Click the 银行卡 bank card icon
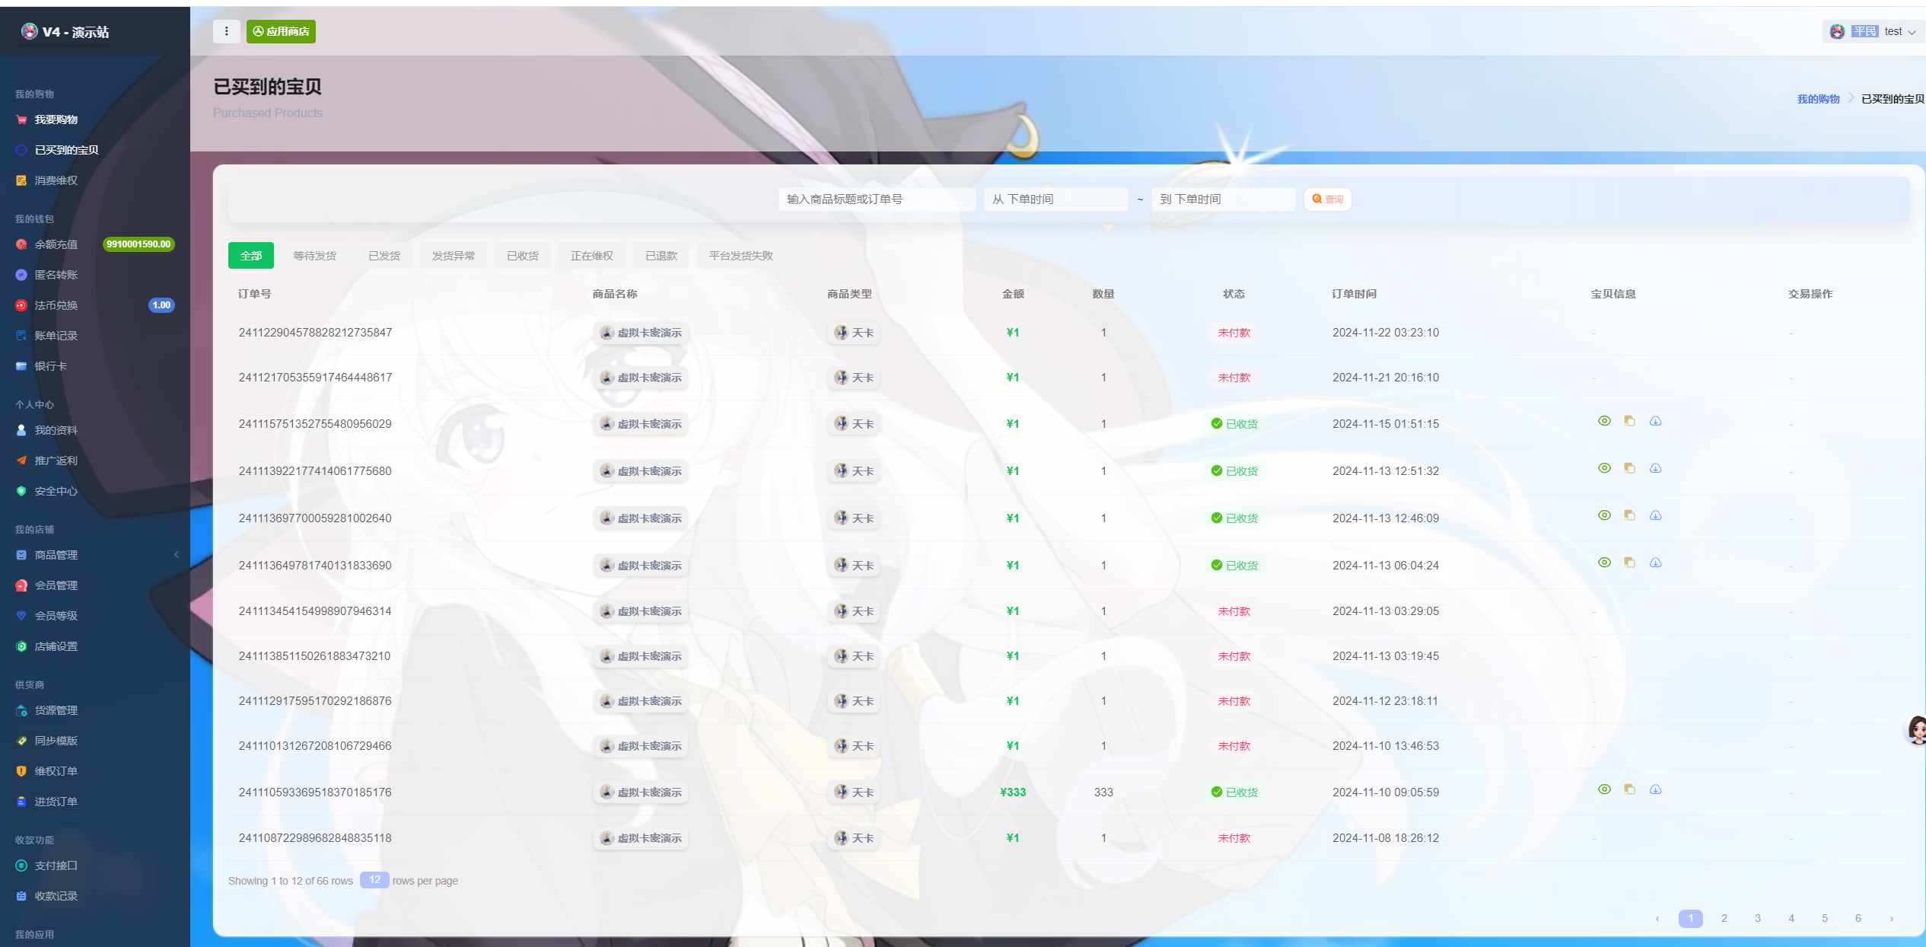This screenshot has height=947, width=1926. pyautogui.click(x=21, y=366)
